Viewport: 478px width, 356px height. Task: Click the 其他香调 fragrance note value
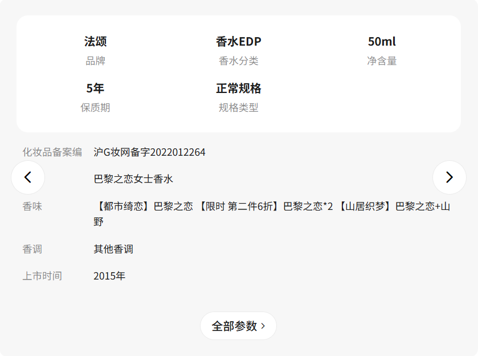tap(113, 249)
